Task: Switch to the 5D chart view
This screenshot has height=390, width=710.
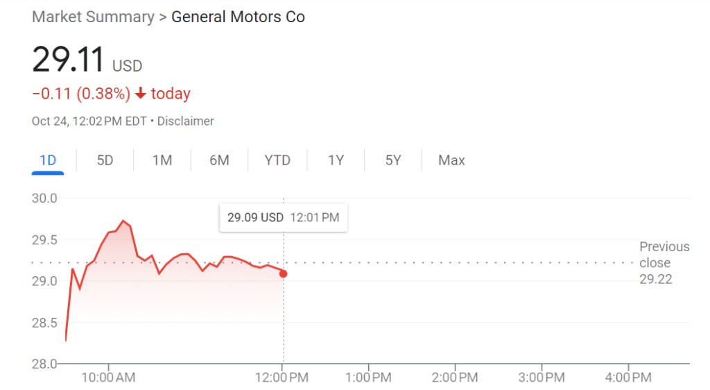Action: coord(105,160)
